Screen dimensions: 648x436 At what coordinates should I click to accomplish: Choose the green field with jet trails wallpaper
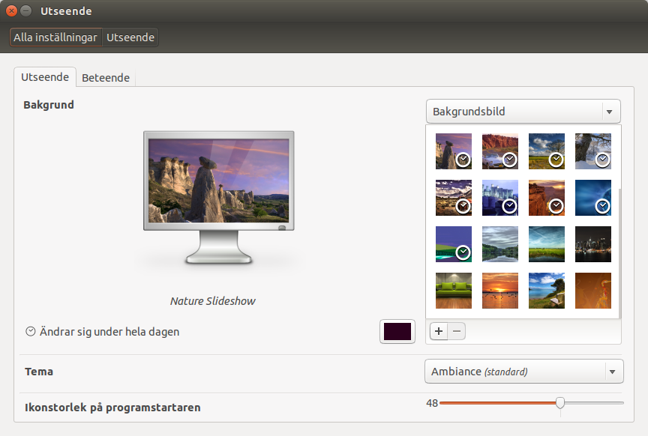tap(546, 244)
